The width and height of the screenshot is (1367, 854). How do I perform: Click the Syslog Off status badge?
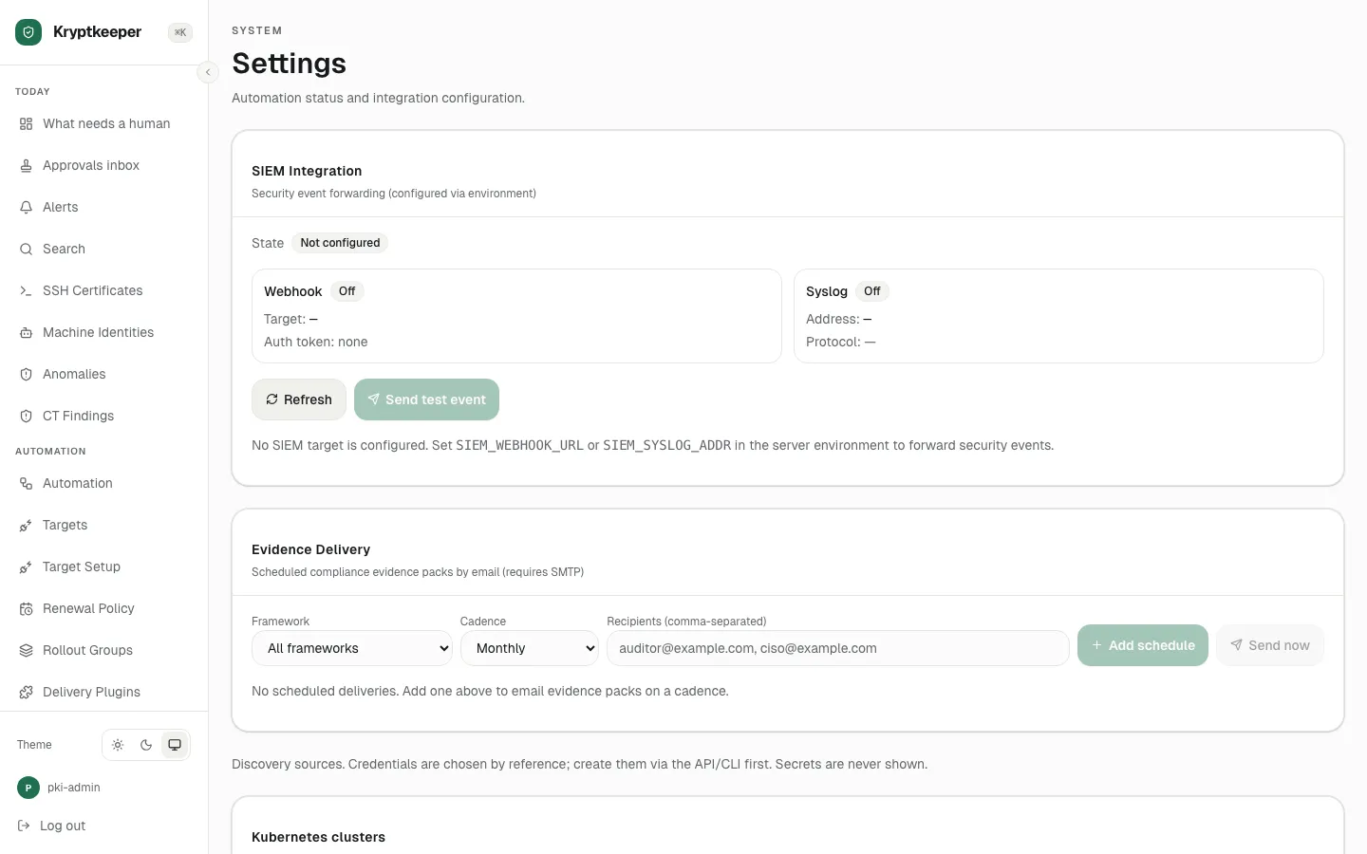pos(872,291)
